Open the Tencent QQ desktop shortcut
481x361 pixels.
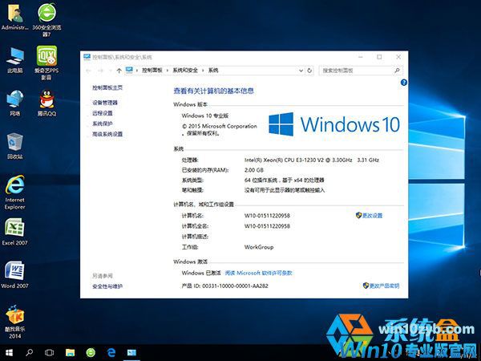47,99
